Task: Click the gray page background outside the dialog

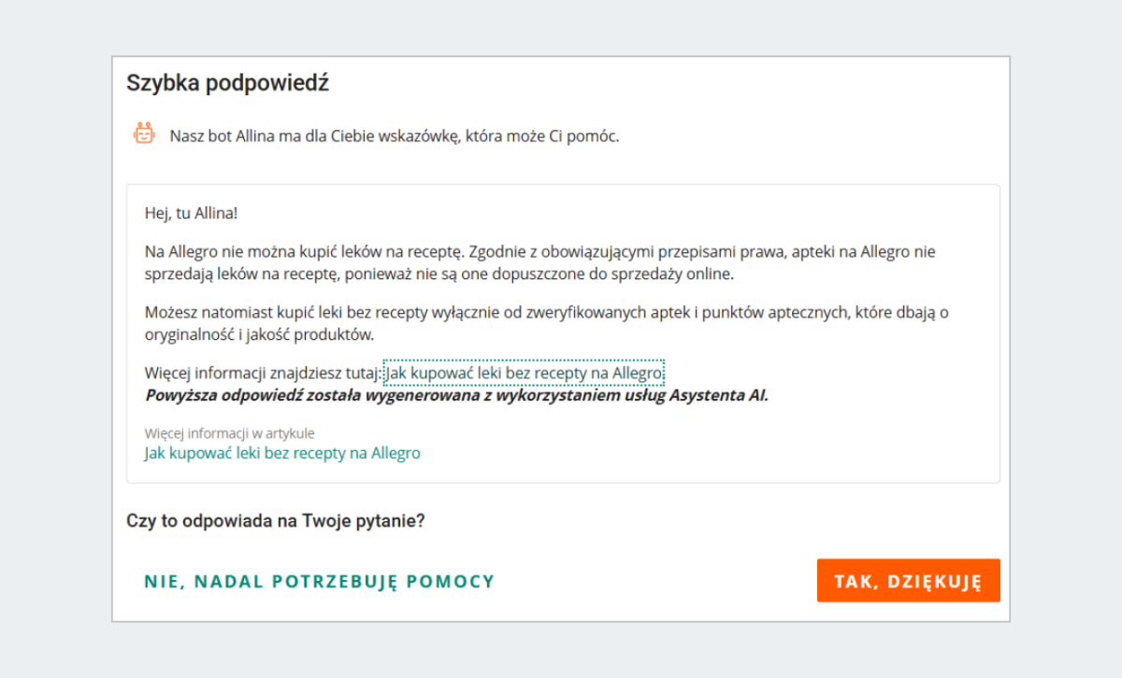Action: (56, 336)
